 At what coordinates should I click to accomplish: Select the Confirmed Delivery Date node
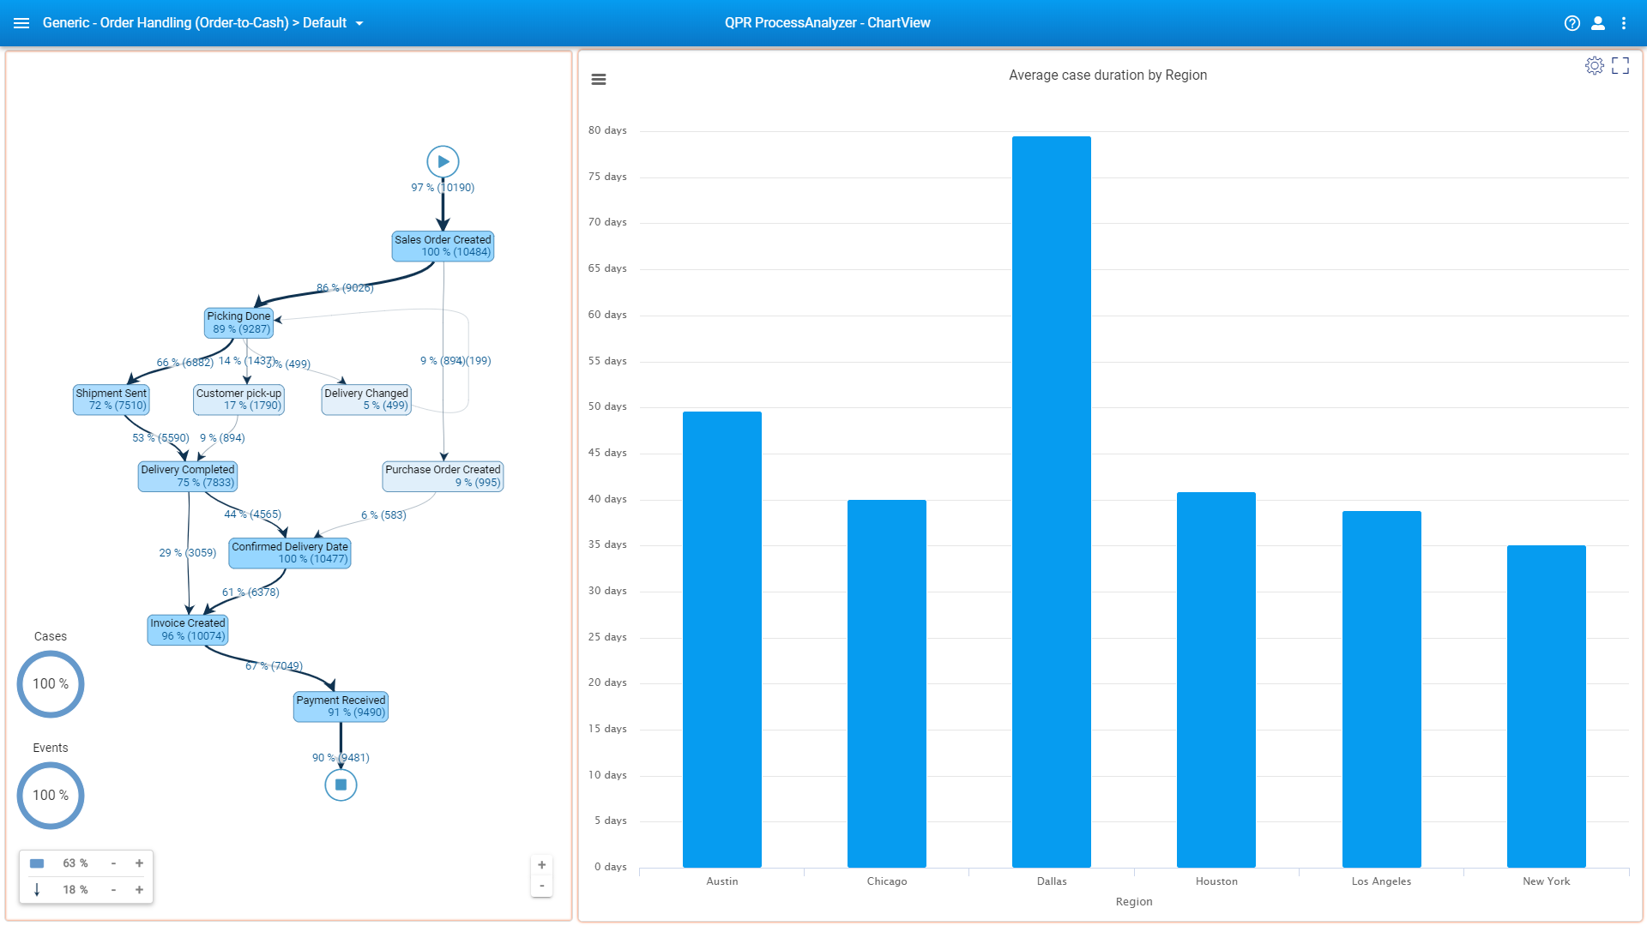(x=290, y=553)
